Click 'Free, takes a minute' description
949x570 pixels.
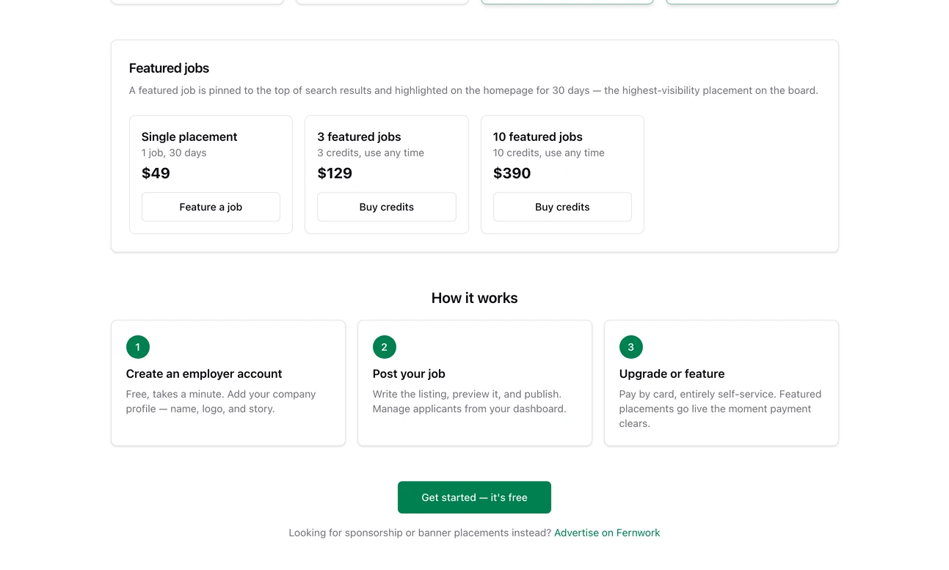(221, 401)
